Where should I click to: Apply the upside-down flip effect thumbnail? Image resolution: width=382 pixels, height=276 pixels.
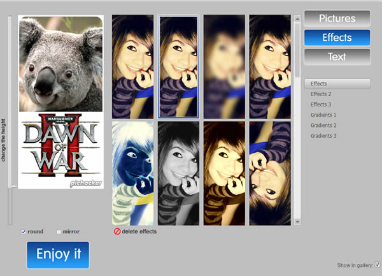(270, 173)
